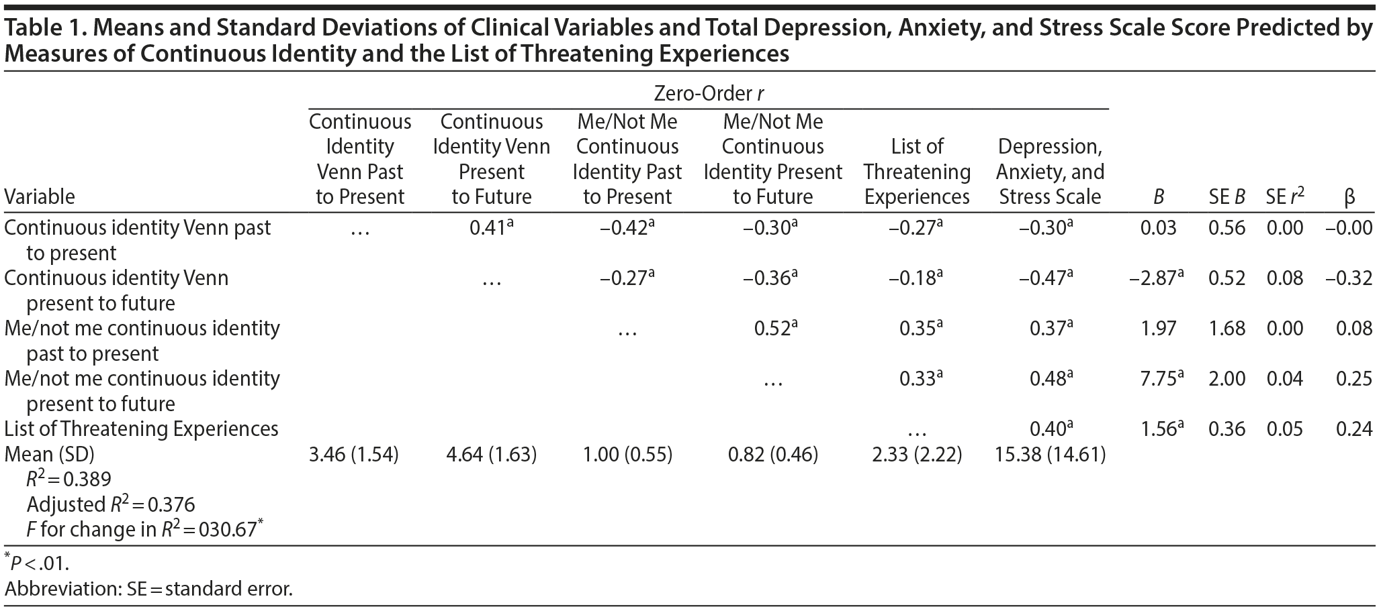Screen dimensions: 1381x611
Task: Click the Zero-Order r spanning header
Action: point(708,93)
